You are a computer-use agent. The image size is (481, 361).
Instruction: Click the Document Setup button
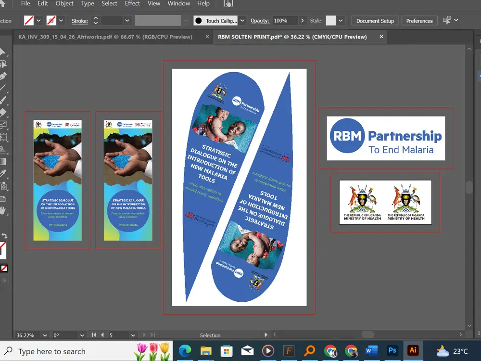[x=375, y=21]
